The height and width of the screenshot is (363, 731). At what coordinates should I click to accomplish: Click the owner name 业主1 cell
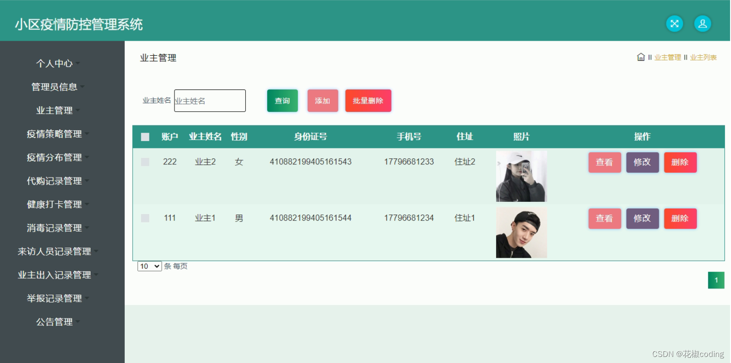(x=205, y=218)
